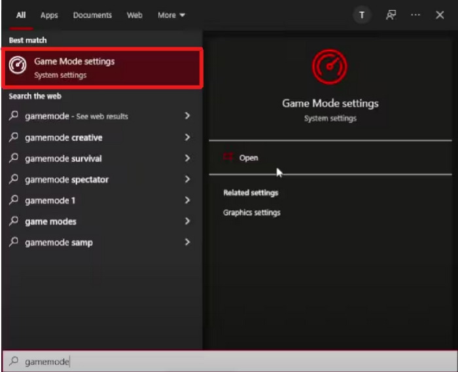Click search icon next to gamemode samp
The image size is (458, 372).
[x=14, y=242]
